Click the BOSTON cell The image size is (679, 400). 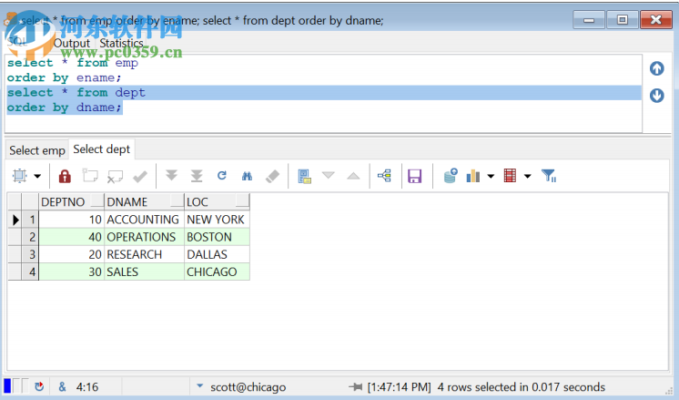pyautogui.click(x=217, y=237)
